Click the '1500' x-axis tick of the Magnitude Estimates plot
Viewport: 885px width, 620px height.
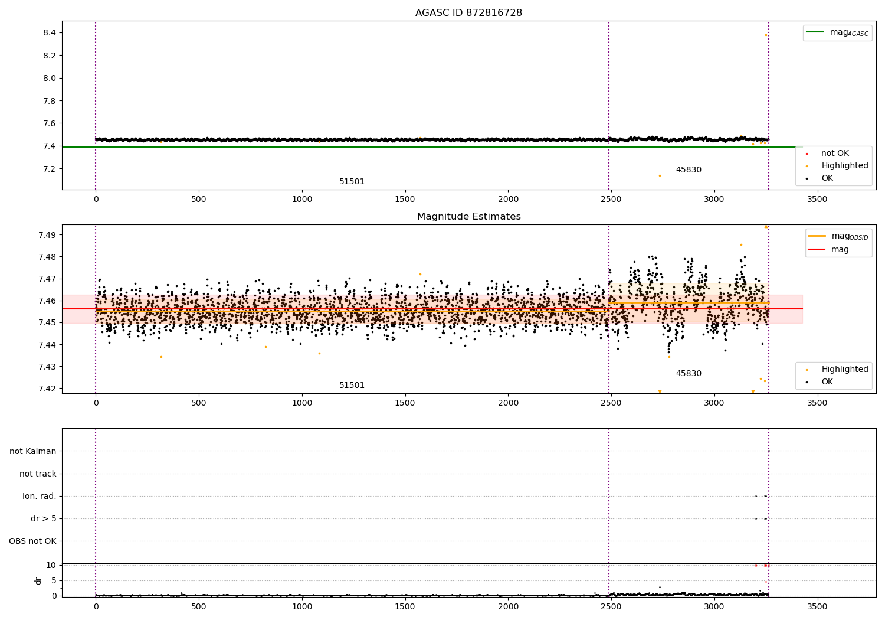click(x=405, y=403)
